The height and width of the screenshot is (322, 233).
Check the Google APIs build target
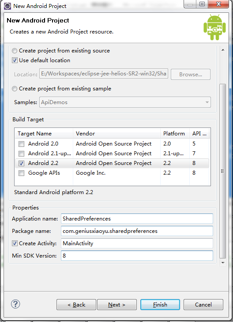21,173
